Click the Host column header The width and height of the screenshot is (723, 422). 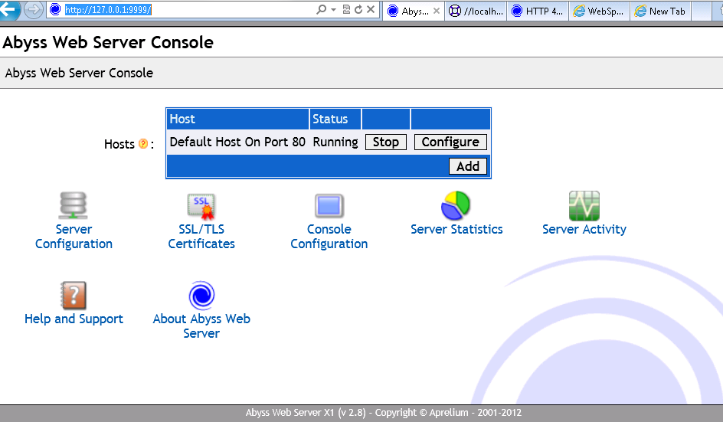(x=237, y=119)
